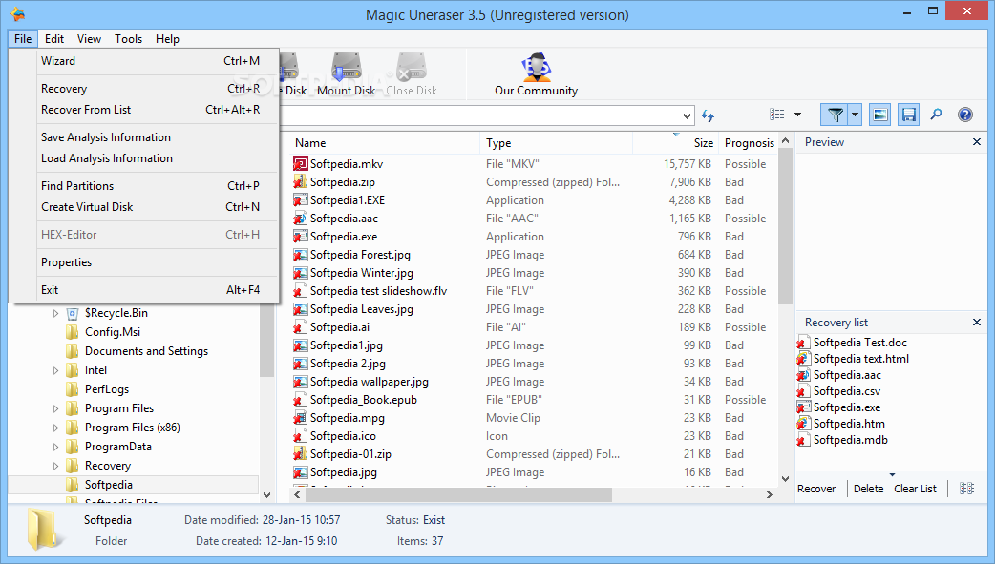Click Clear List button
This screenshot has width=995, height=564.
tap(915, 489)
